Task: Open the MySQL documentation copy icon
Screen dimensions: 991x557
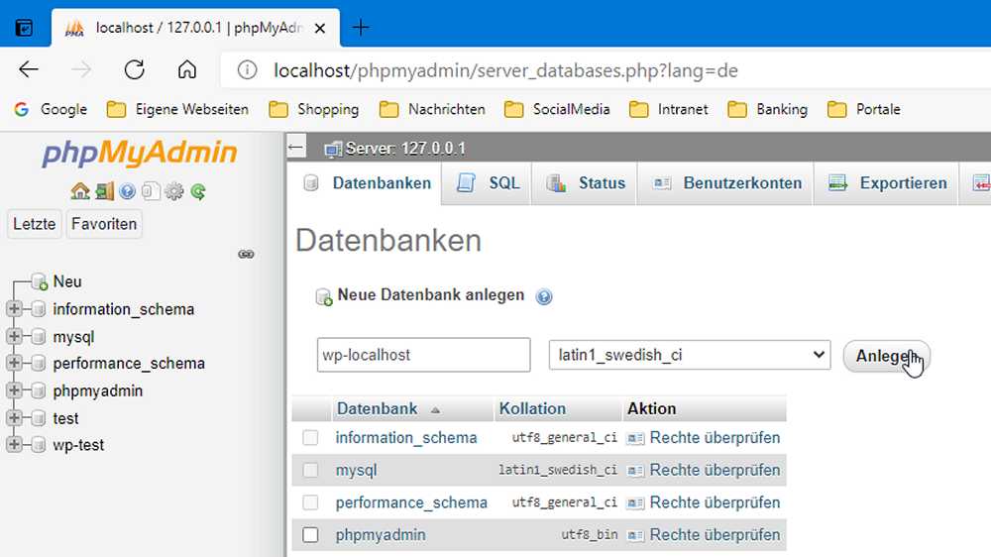Action: click(151, 191)
